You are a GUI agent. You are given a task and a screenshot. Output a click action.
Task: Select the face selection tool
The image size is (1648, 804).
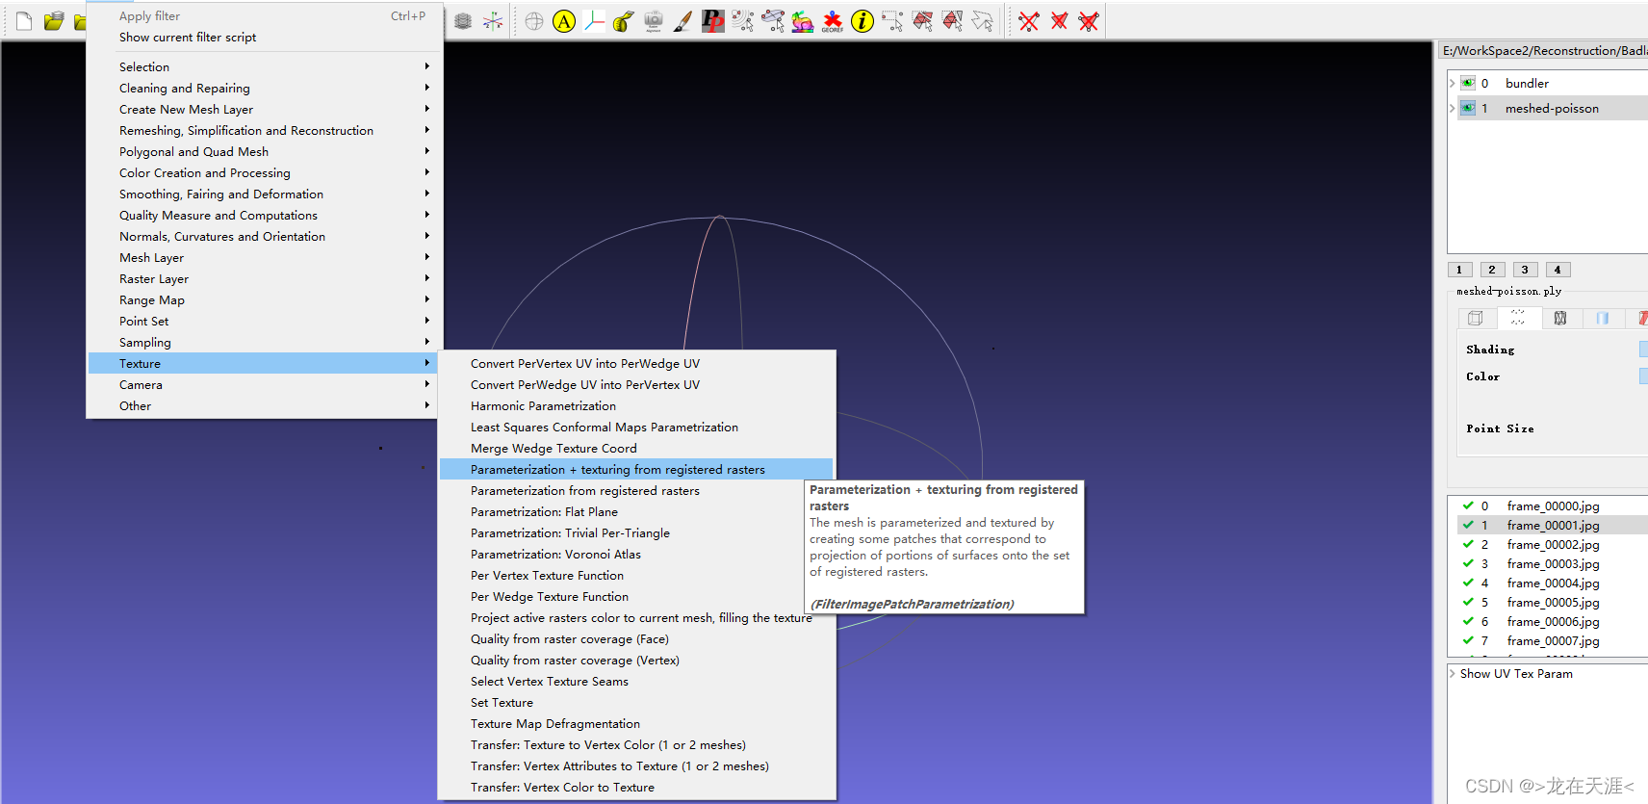(922, 21)
